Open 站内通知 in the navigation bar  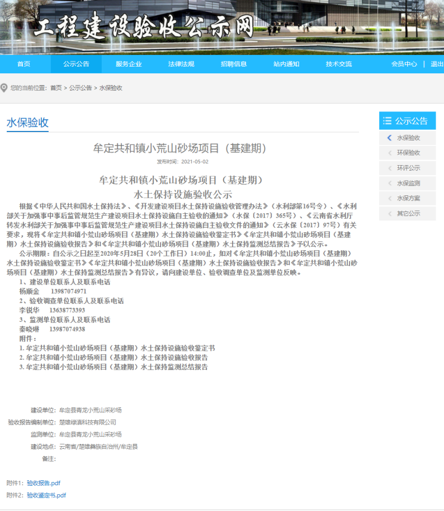pyautogui.click(x=286, y=64)
